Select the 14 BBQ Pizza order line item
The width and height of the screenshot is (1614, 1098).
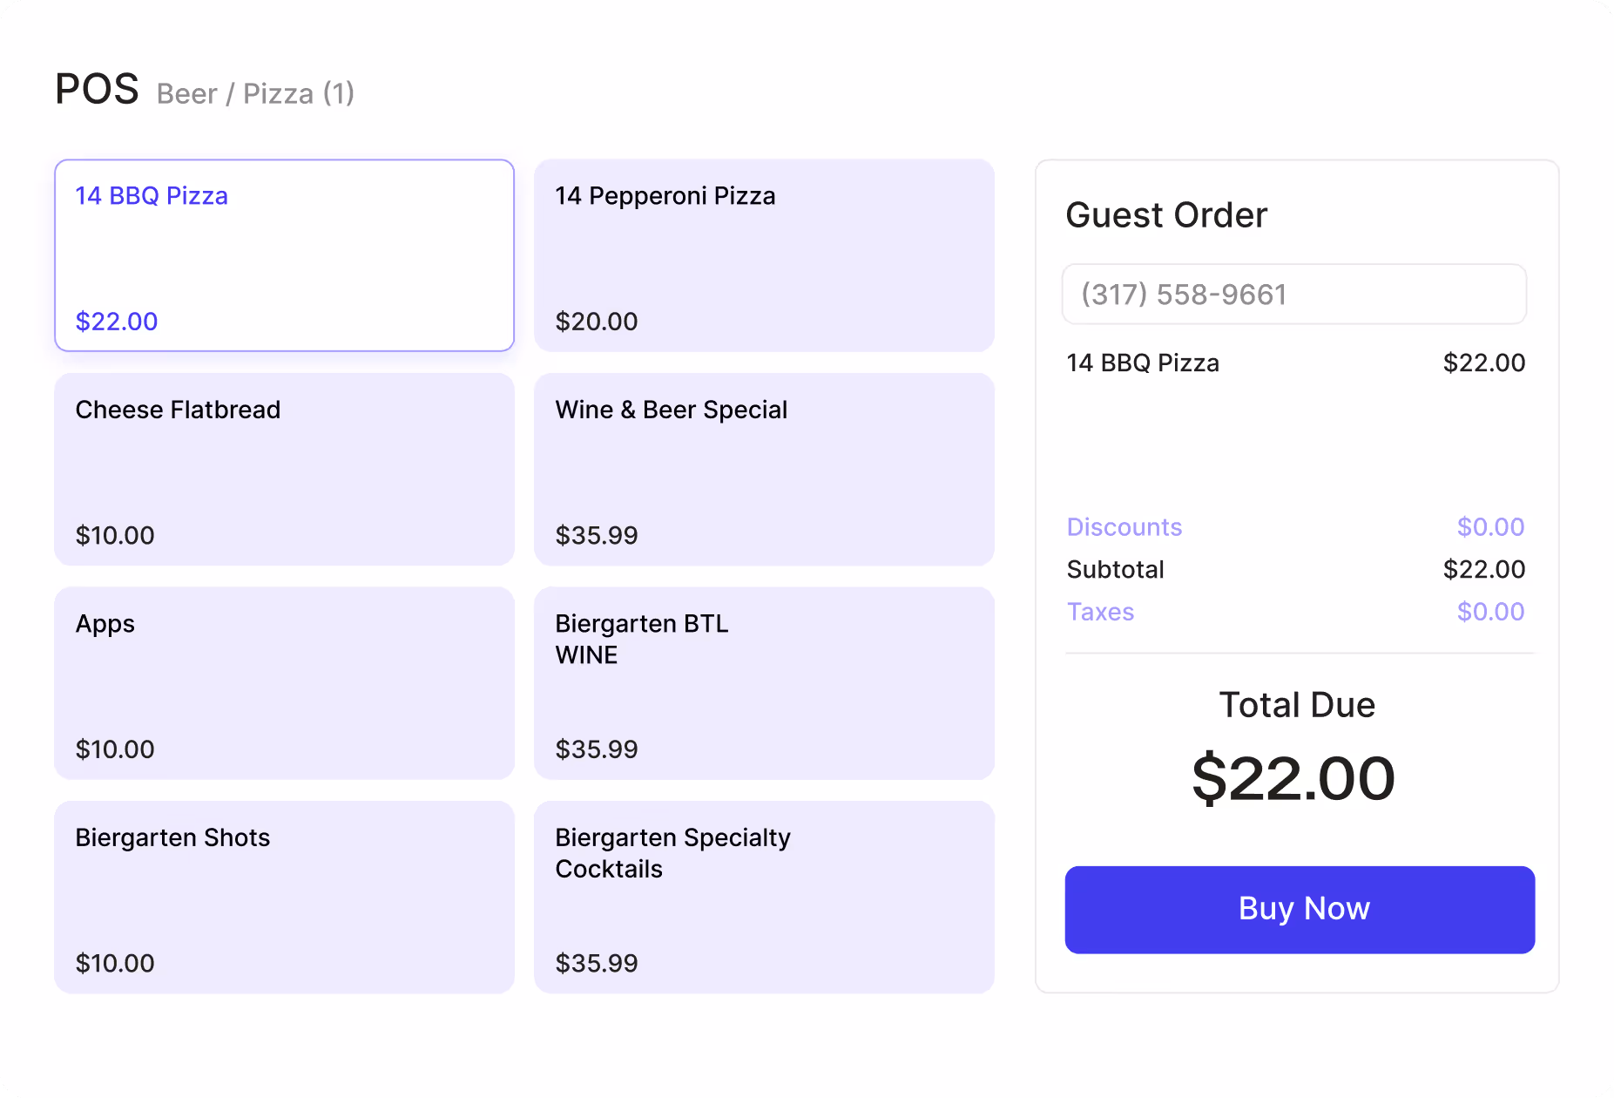click(x=1143, y=363)
